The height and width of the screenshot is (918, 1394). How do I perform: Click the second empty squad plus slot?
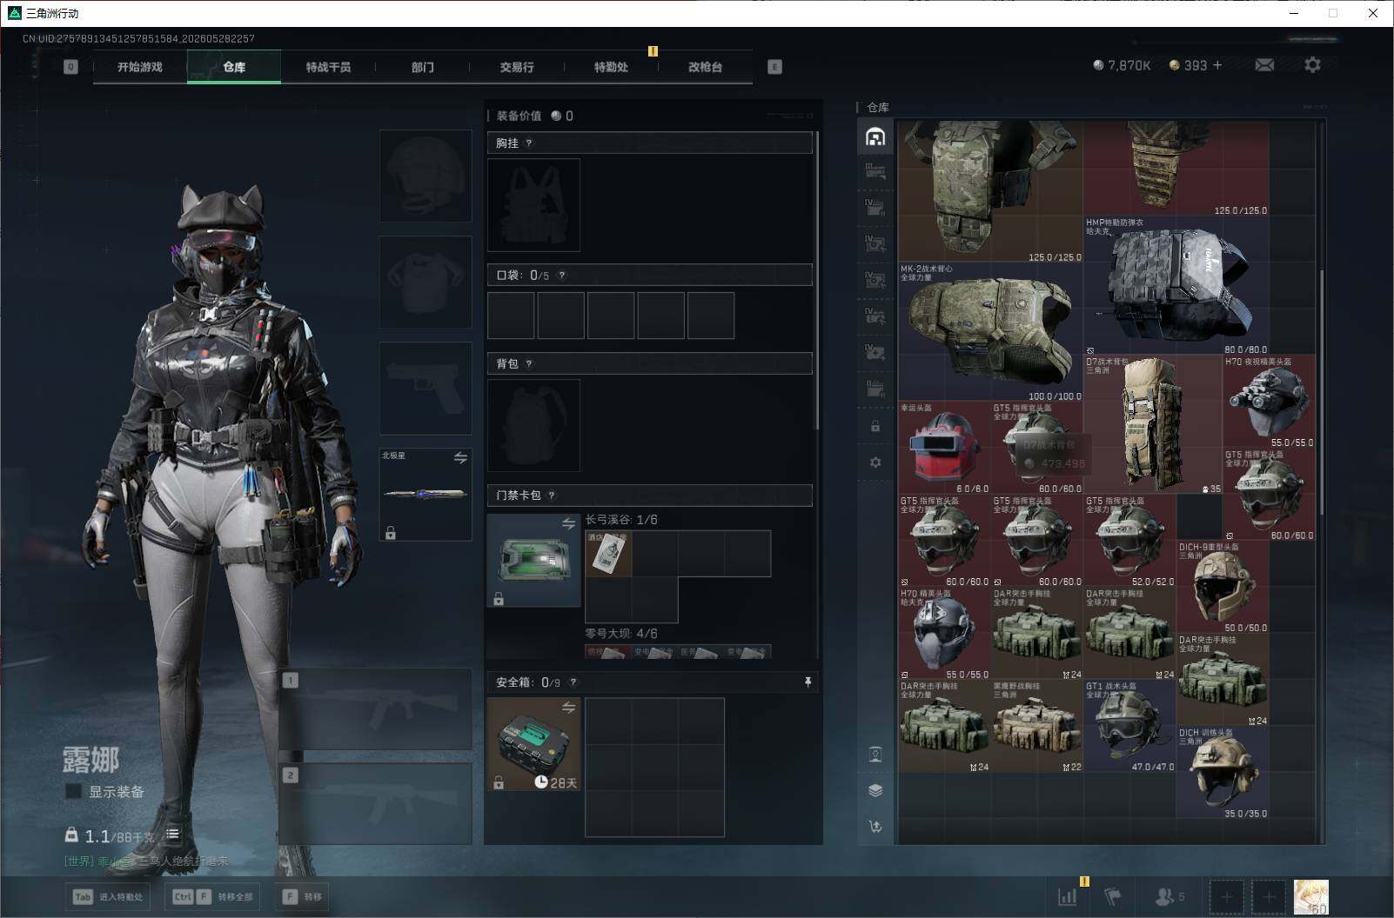click(1269, 896)
